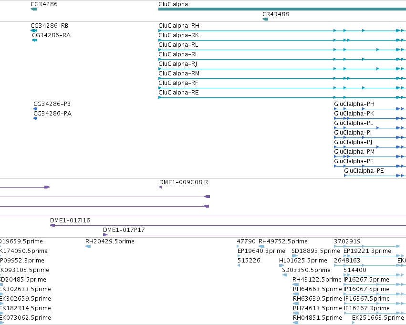The height and width of the screenshot is (325, 406).
Task: Select the RH74613.5prime EST label
Action: (317, 308)
